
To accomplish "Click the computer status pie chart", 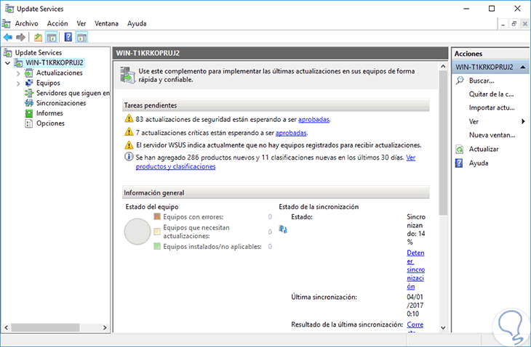I will click(137, 232).
